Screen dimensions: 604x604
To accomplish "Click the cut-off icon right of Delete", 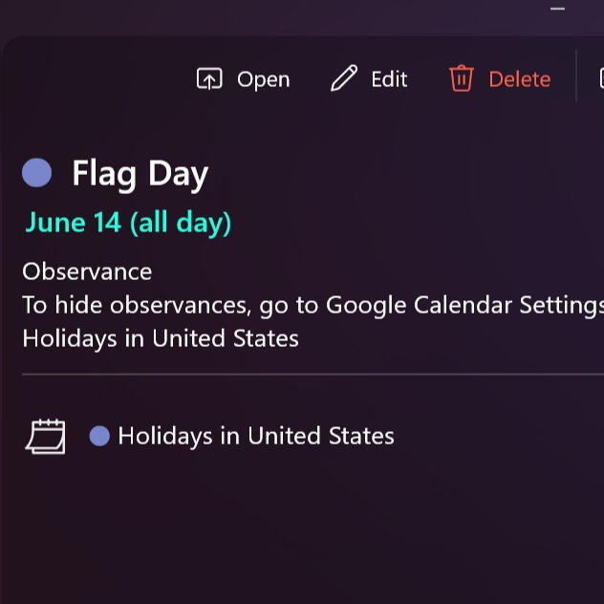I will (599, 79).
